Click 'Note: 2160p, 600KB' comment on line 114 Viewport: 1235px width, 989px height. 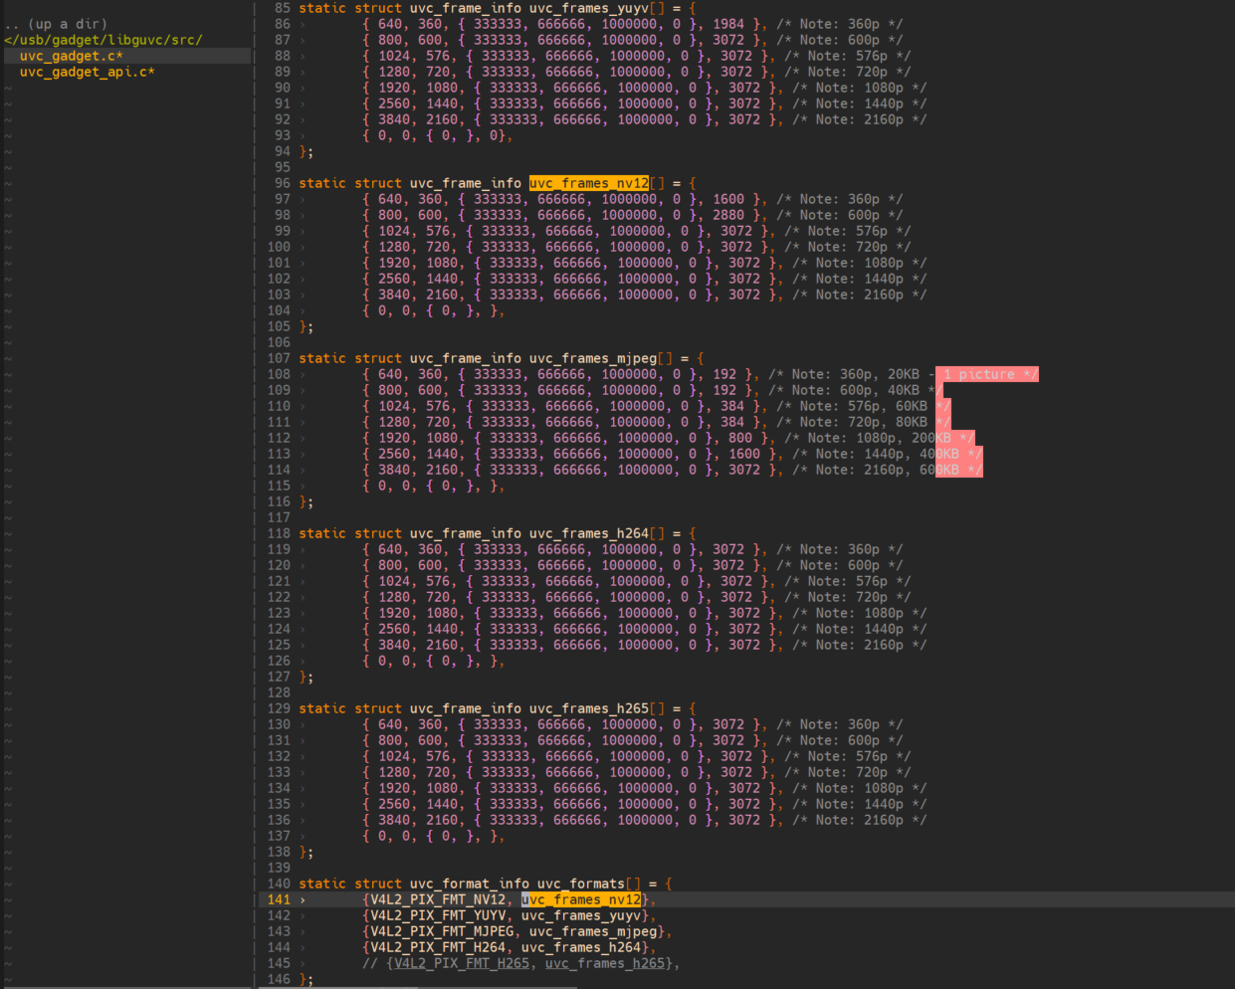coord(888,470)
